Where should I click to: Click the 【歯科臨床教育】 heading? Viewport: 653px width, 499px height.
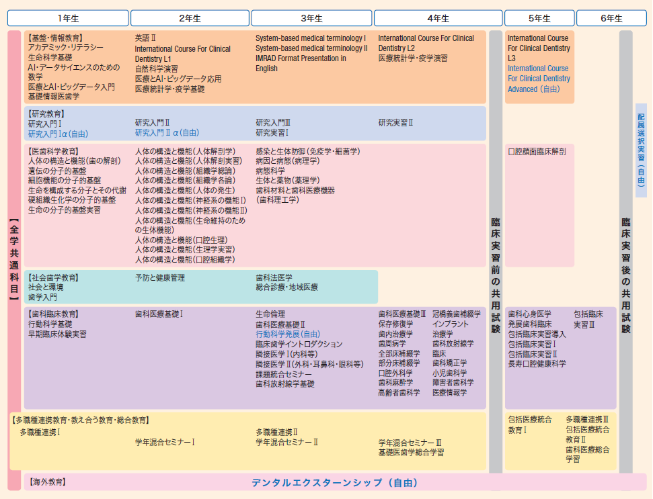(53, 314)
